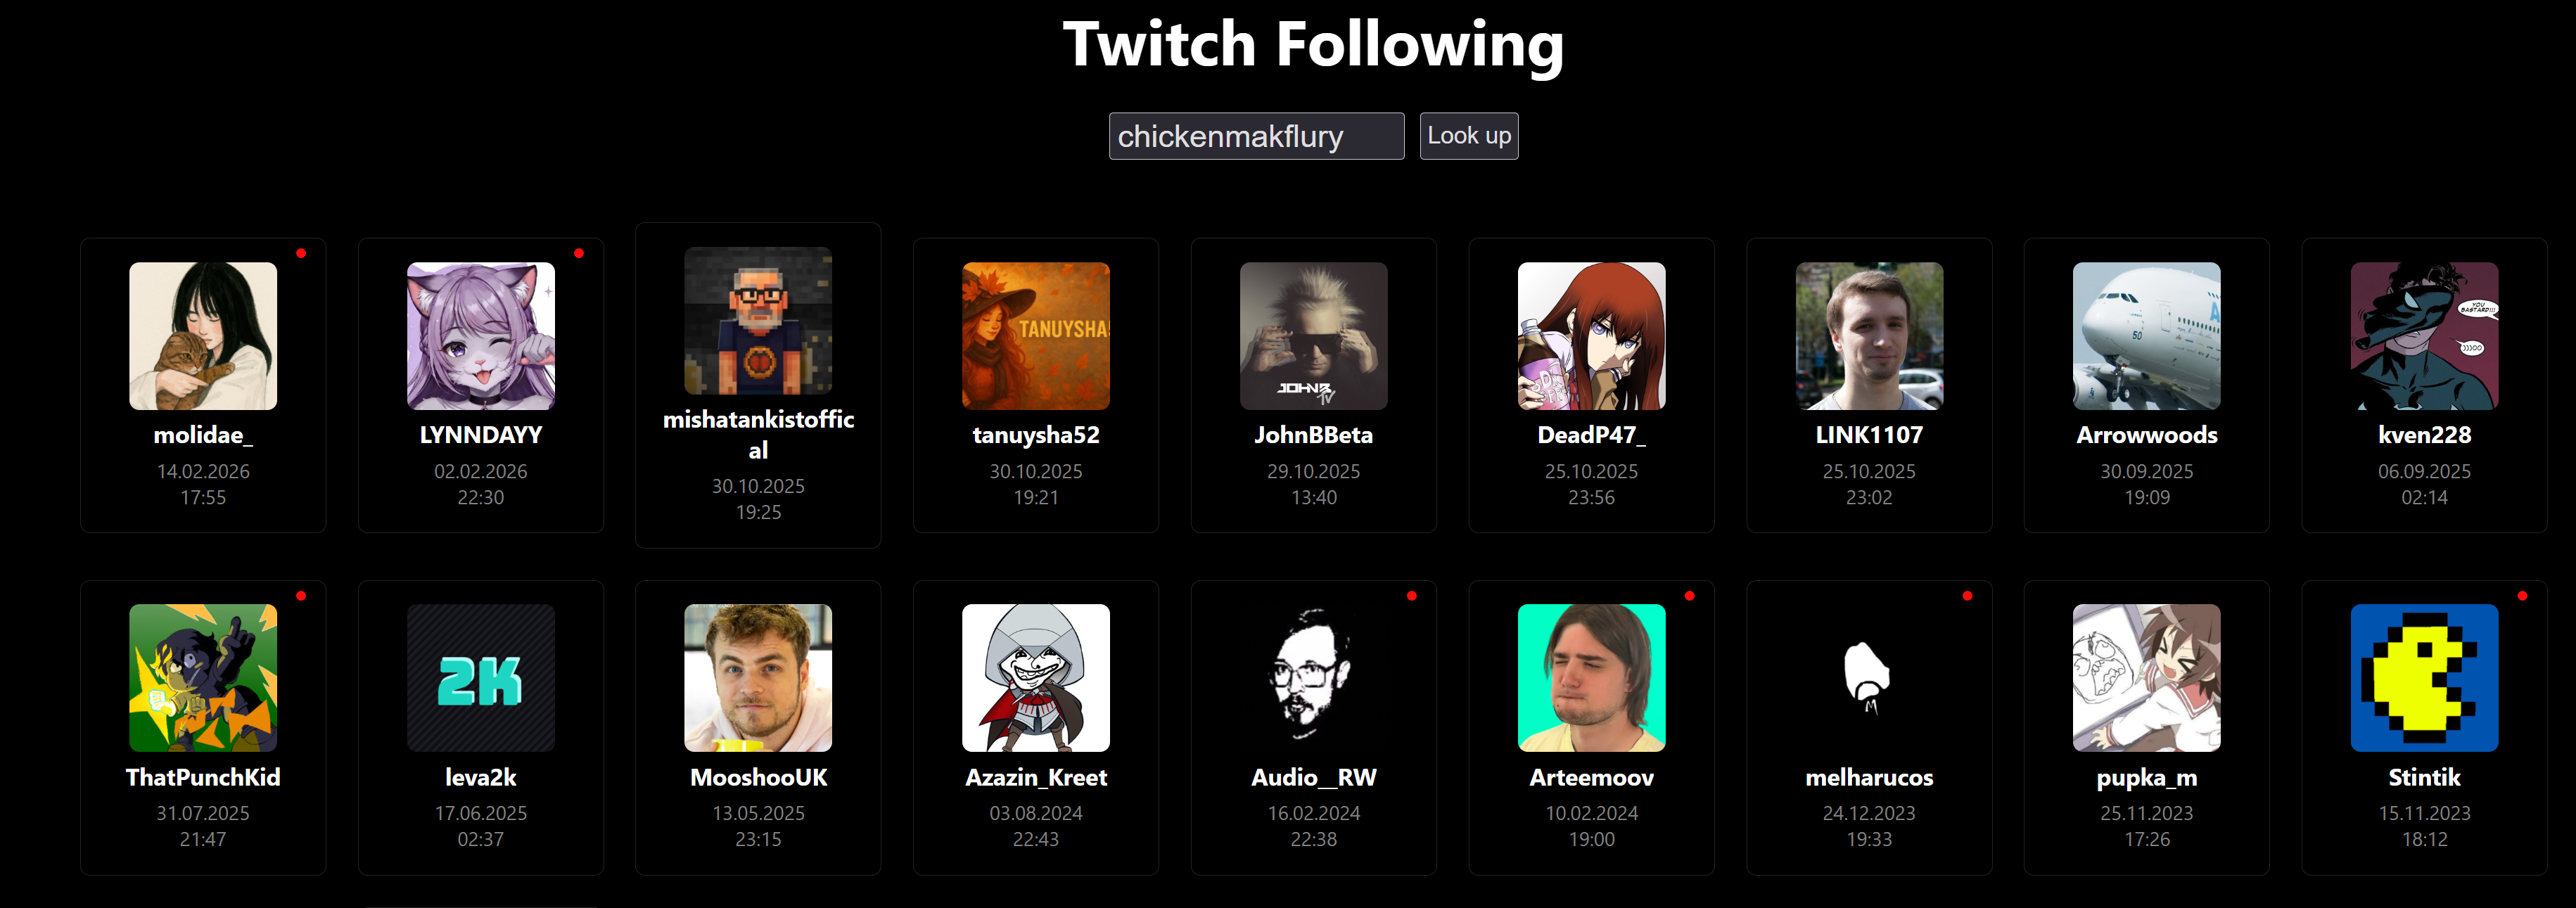Select the Azazin_Kreet hooded character avatar

(1036, 678)
